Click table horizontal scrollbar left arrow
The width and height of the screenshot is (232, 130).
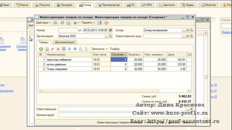[x=41, y=91]
